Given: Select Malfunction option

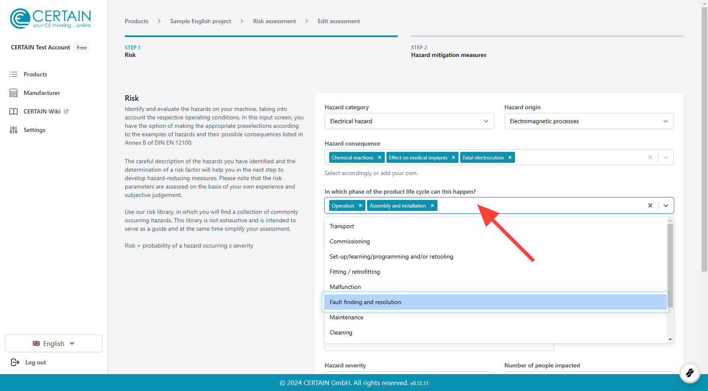Looking at the screenshot, I should pos(496,287).
